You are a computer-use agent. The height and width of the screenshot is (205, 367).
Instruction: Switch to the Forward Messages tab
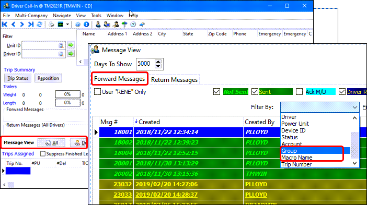click(120, 79)
